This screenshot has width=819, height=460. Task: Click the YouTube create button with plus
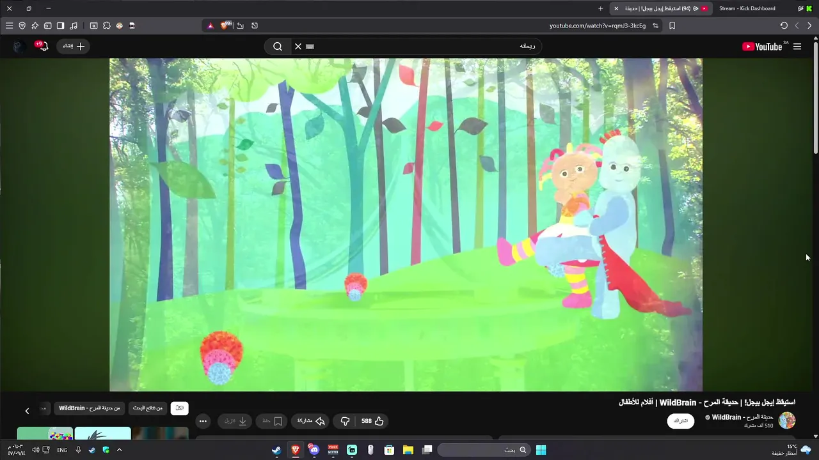coord(73,46)
